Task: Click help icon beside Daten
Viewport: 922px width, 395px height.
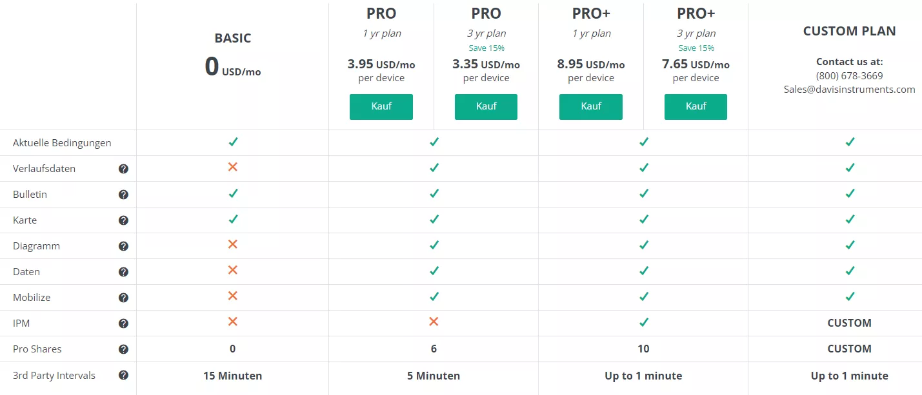Action: [123, 272]
